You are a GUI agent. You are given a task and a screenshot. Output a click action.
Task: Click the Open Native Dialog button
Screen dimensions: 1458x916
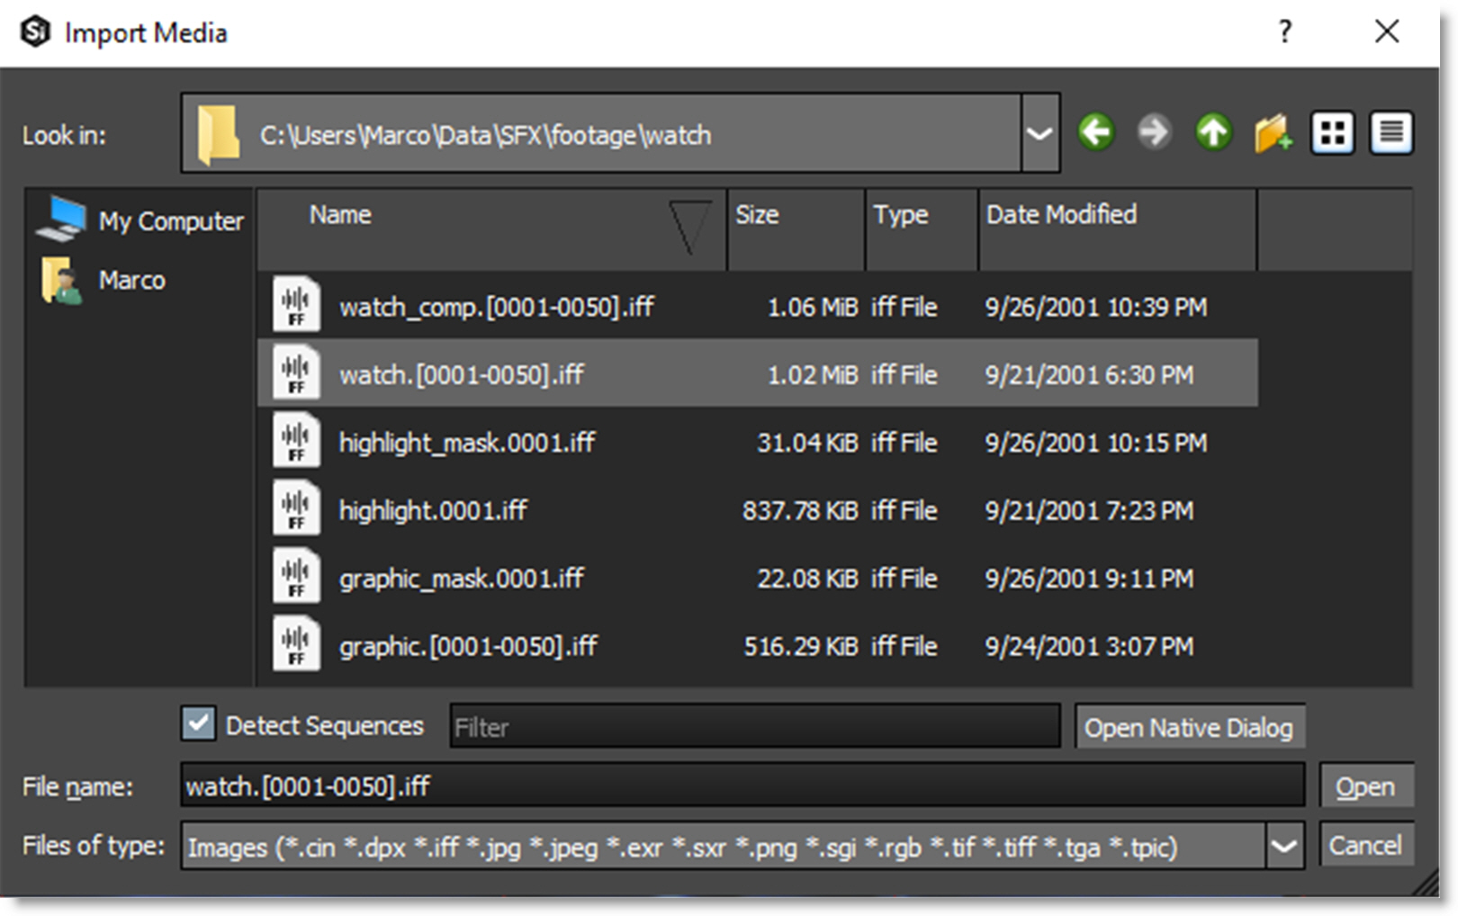coord(1188,727)
